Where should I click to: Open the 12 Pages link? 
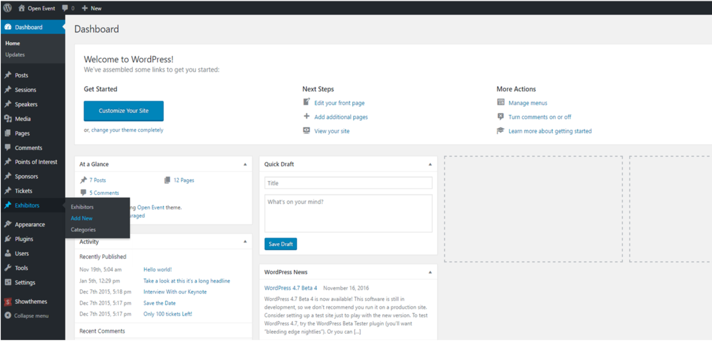click(x=184, y=180)
